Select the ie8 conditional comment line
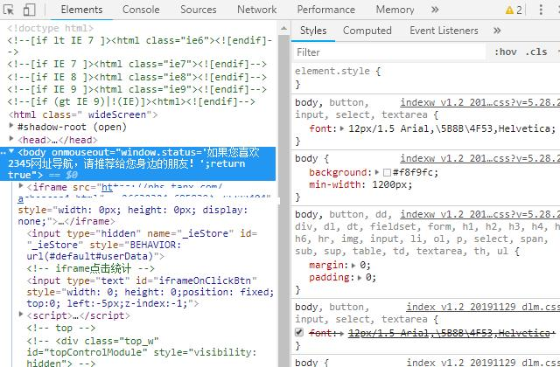This screenshot has height=367, width=560. click(137, 77)
